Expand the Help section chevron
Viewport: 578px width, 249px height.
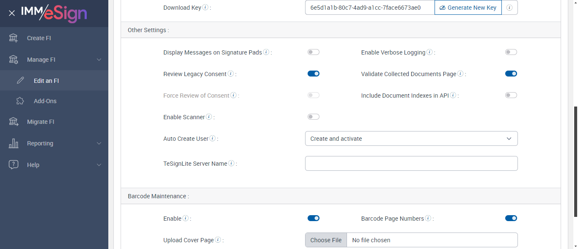[99, 165]
